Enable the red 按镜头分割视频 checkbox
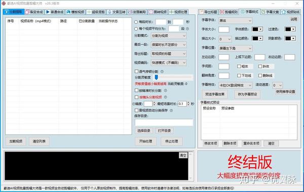 coord(136,97)
